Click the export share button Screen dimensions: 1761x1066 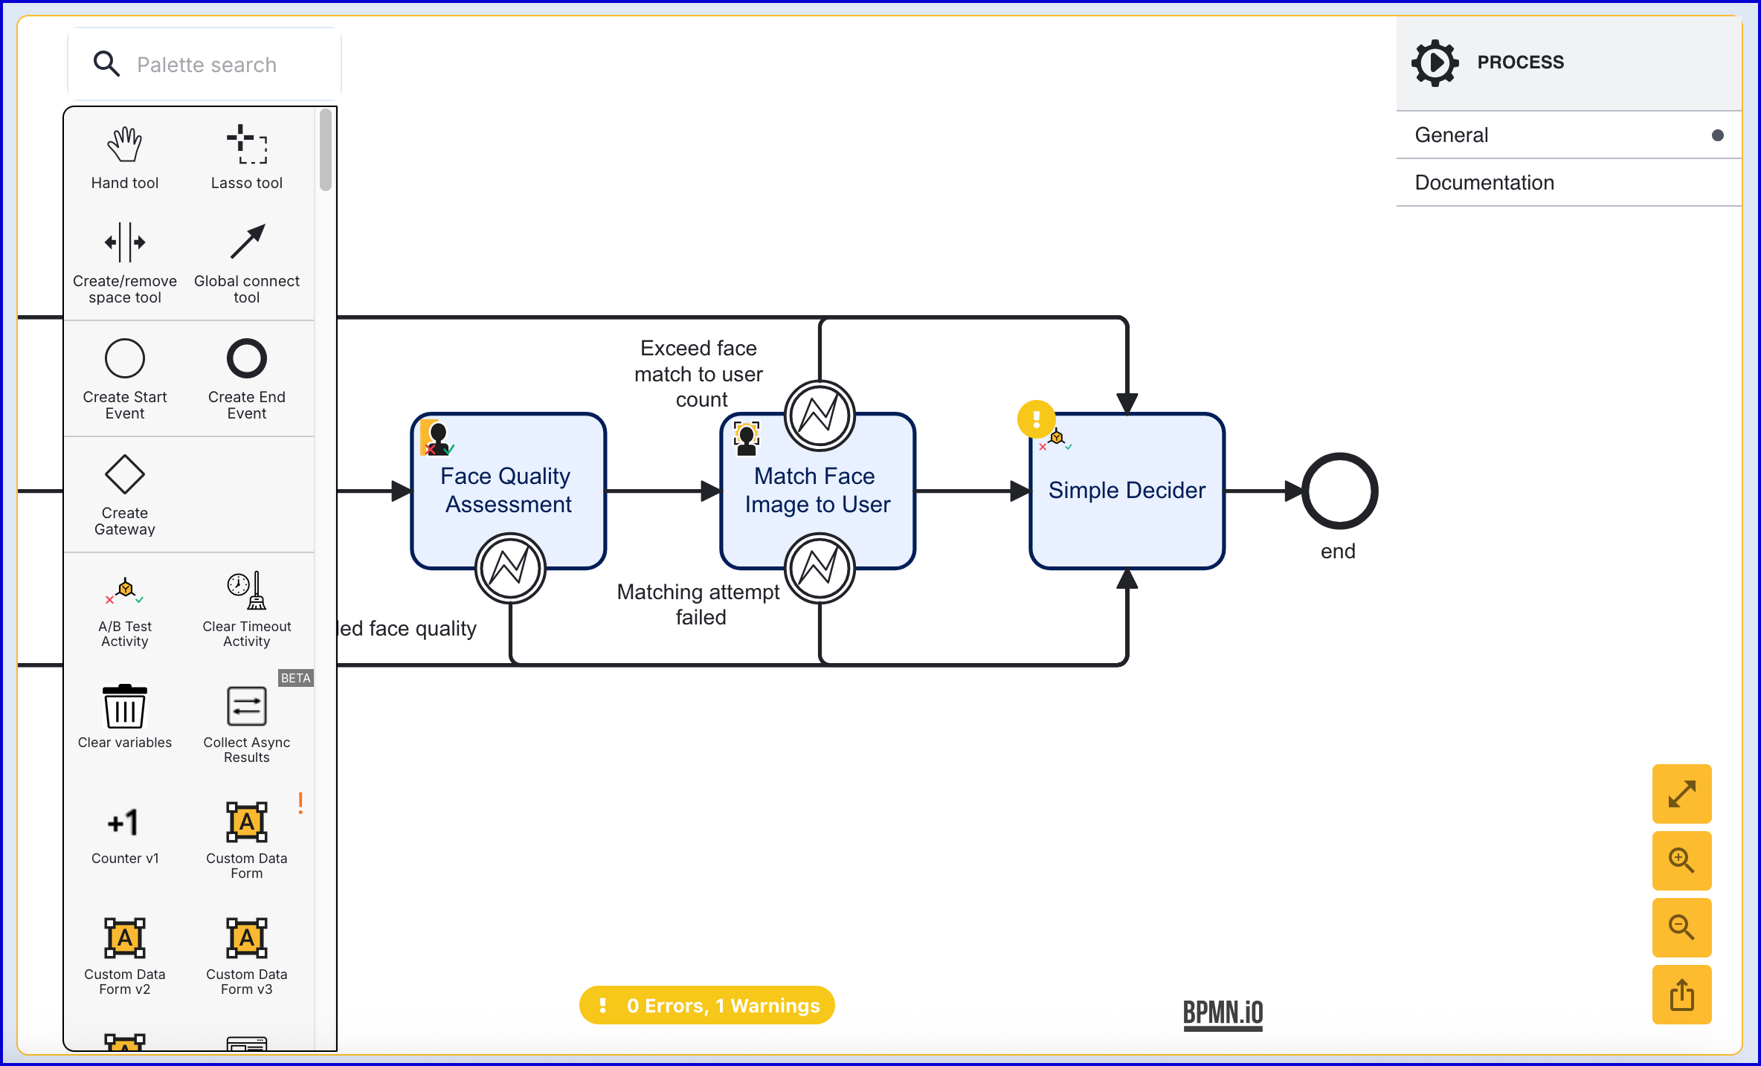tap(1681, 995)
